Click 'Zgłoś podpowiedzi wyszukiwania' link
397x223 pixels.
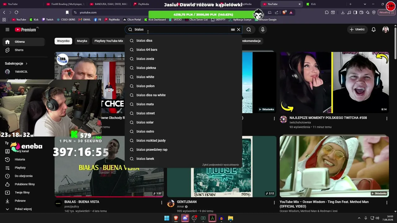[x=221, y=165]
